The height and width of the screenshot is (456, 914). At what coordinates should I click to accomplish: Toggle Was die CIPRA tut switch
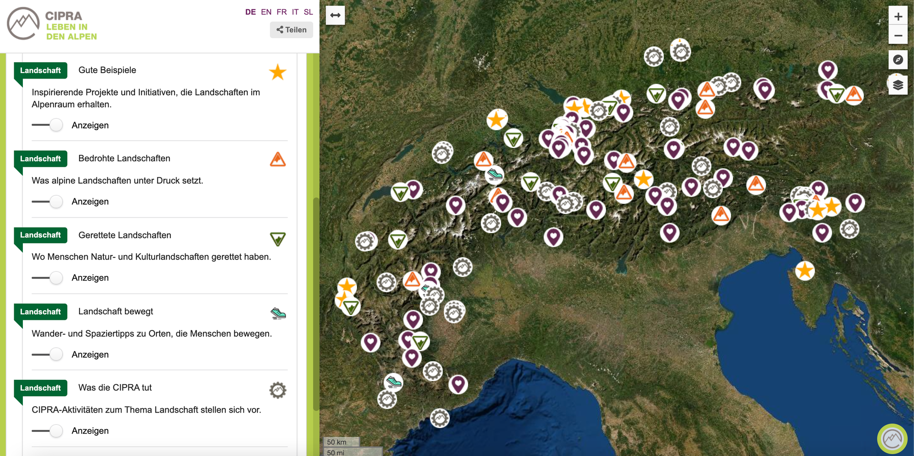(48, 431)
